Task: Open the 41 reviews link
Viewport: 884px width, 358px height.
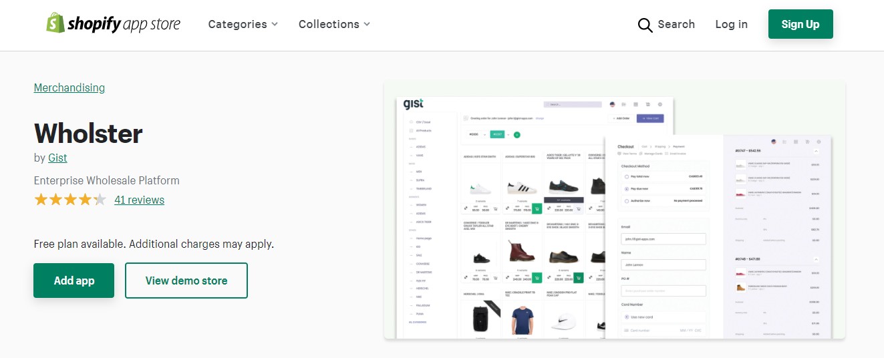Action: pyautogui.click(x=139, y=200)
